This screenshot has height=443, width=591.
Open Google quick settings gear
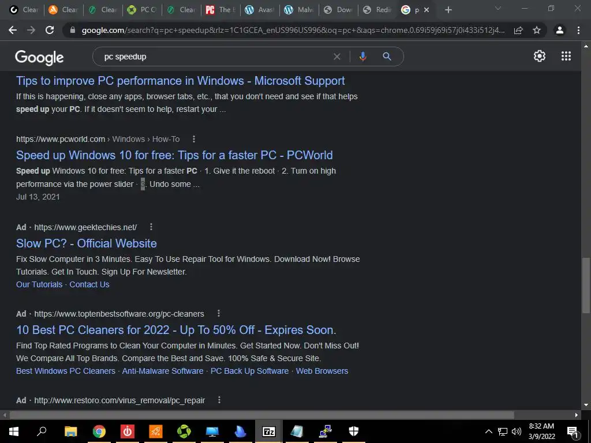(x=540, y=56)
